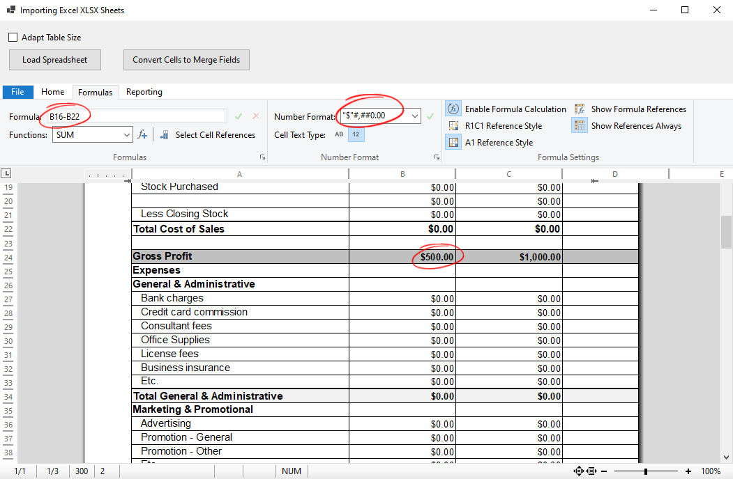The height and width of the screenshot is (479, 733).
Task: Select the Formulas tab
Action: tap(96, 93)
